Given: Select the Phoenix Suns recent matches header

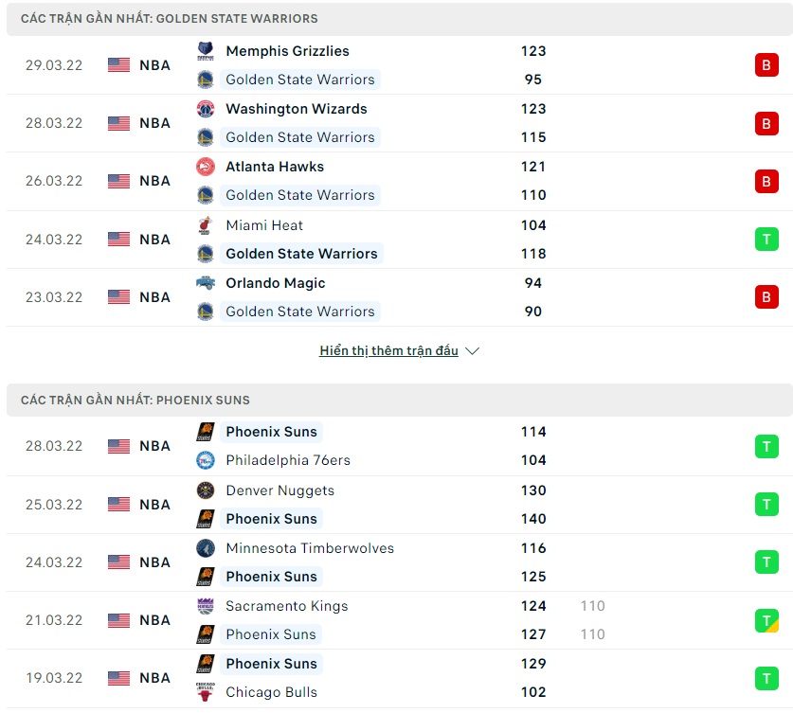Looking at the screenshot, I should pos(135,401).
